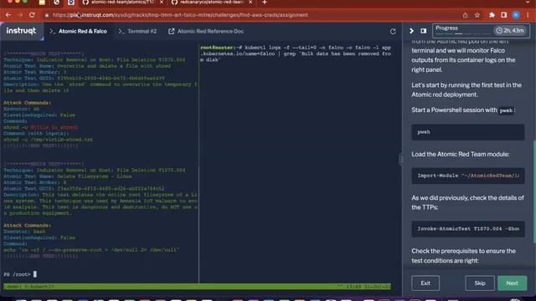
Task: Refresh the Instruqt terminal tab
Action: [393, 32]
